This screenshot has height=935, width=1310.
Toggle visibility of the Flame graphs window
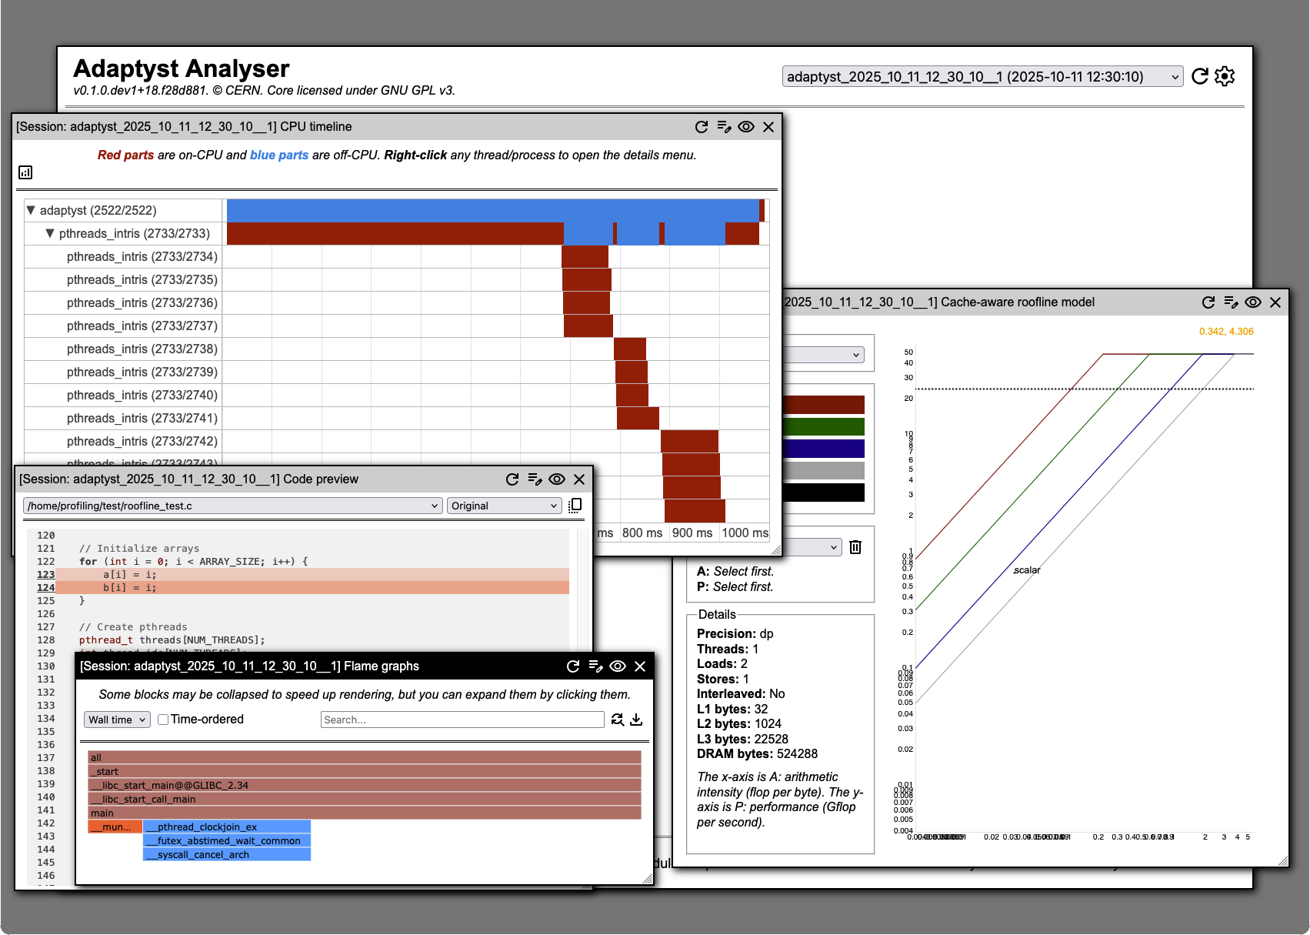pyautogui.click(x=617, y=666)
